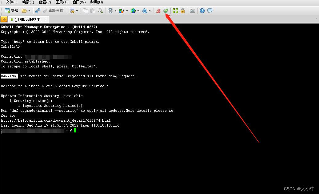Click the 'Xshell:\>' prompt line

pyautogui.click(x=10, y=46)
